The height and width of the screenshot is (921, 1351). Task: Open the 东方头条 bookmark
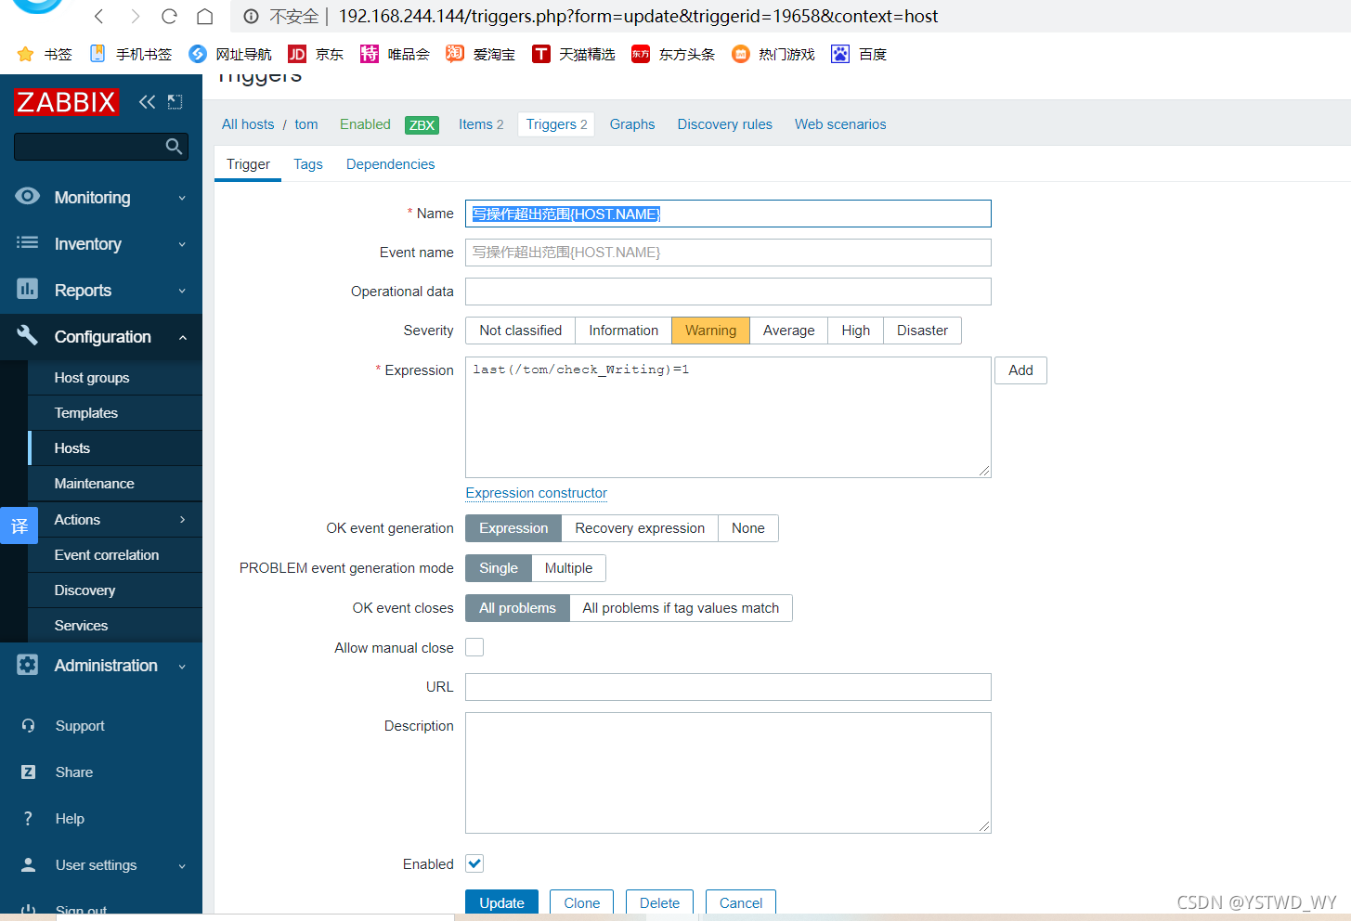click(673, 54)
